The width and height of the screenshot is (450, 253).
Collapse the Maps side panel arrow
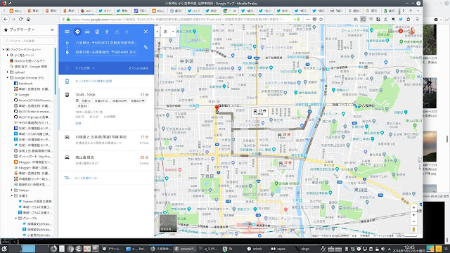click(x=157, y=32)
